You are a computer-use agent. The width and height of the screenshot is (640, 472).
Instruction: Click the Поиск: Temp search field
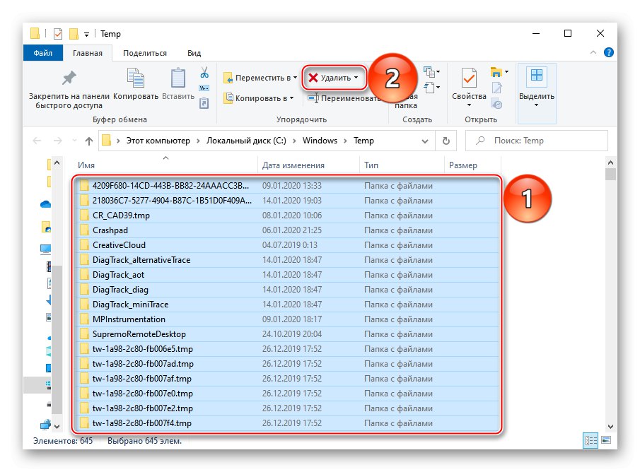(x=536, y=141)
